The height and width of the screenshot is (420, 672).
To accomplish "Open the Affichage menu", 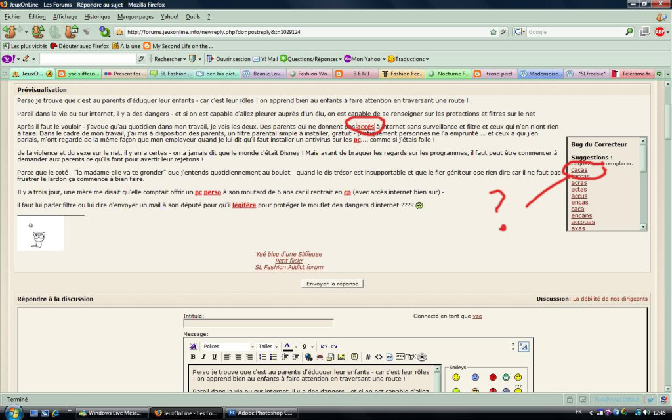I will coord(65,16).
